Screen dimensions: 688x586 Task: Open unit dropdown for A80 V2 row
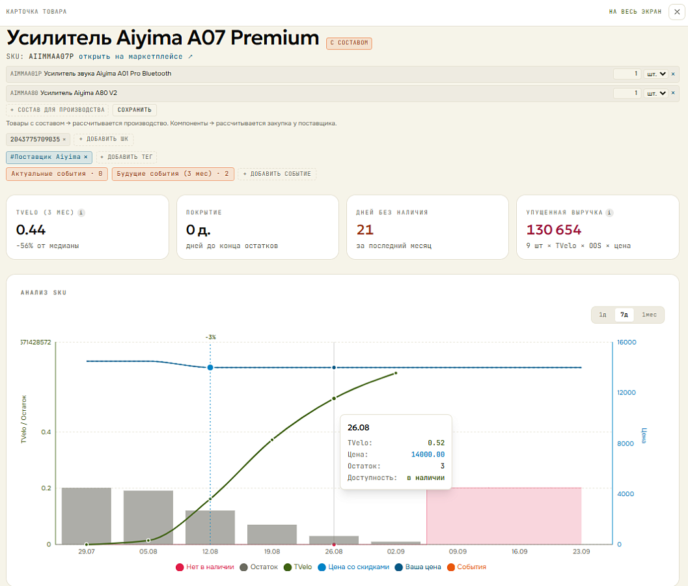pos(656,93)
